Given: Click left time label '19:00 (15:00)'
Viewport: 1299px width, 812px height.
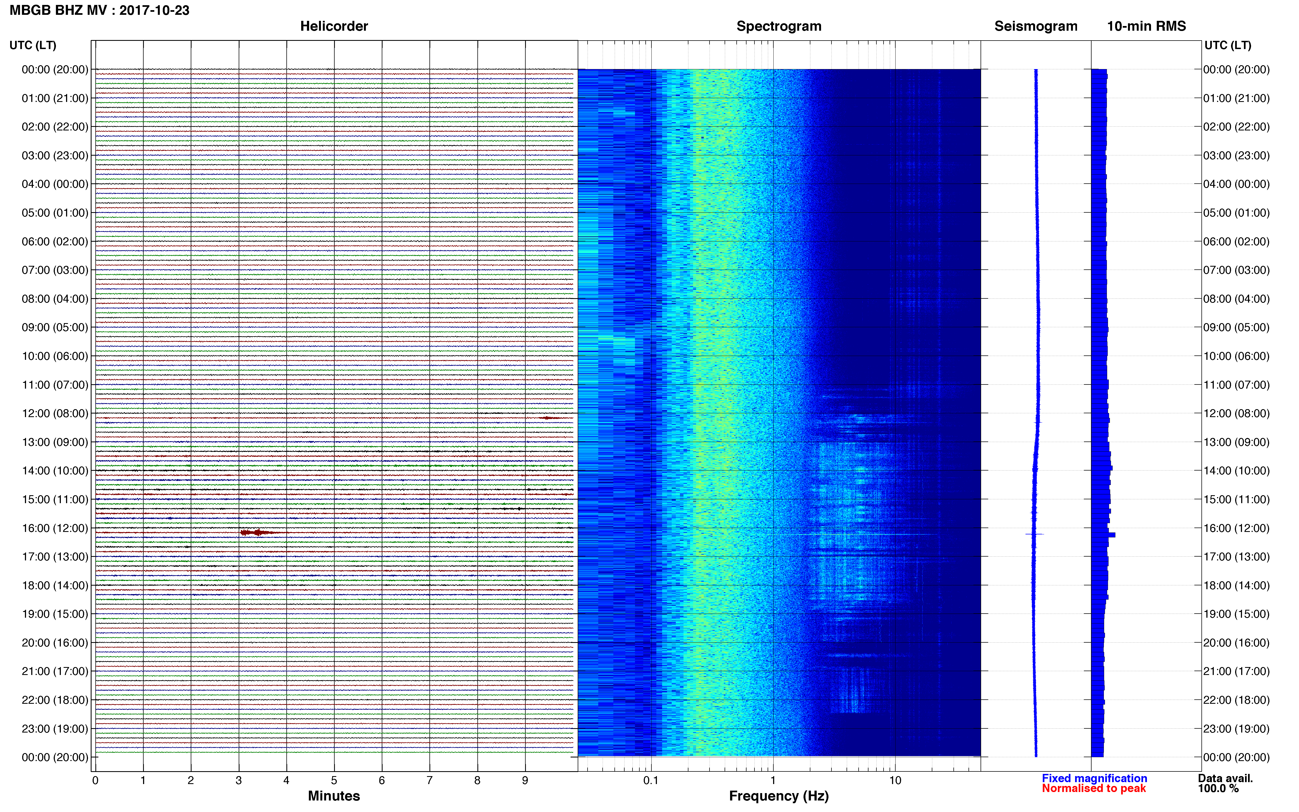Looking at the screenshot, I should click(x=55, y=614).
